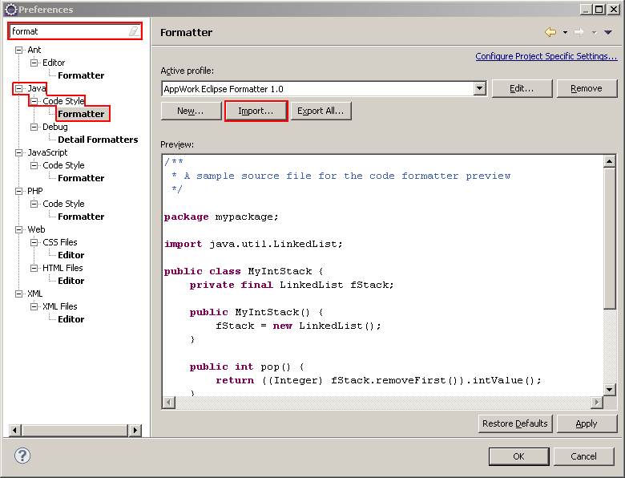Click the Restore Defaults button

[514, 423]
